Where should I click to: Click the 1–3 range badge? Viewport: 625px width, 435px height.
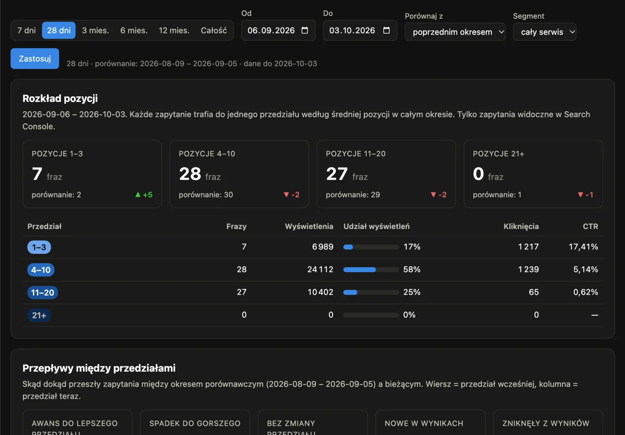[x=39, y=247]
